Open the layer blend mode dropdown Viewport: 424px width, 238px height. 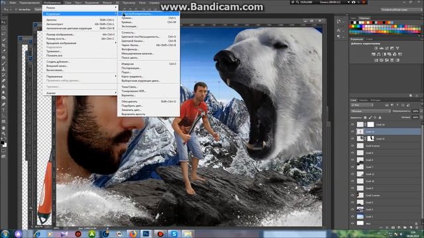[x=370, y=111]
